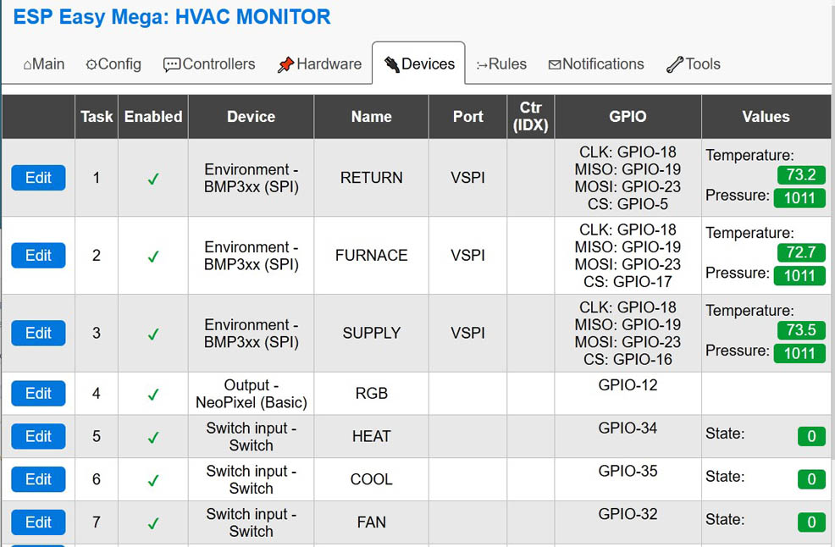The width and height of the screenshot is (835, 547).
Task: Click the Name column header
Action: (371, 117)
